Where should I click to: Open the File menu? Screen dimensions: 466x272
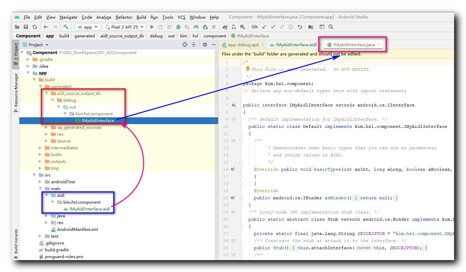tap(27, 17)
